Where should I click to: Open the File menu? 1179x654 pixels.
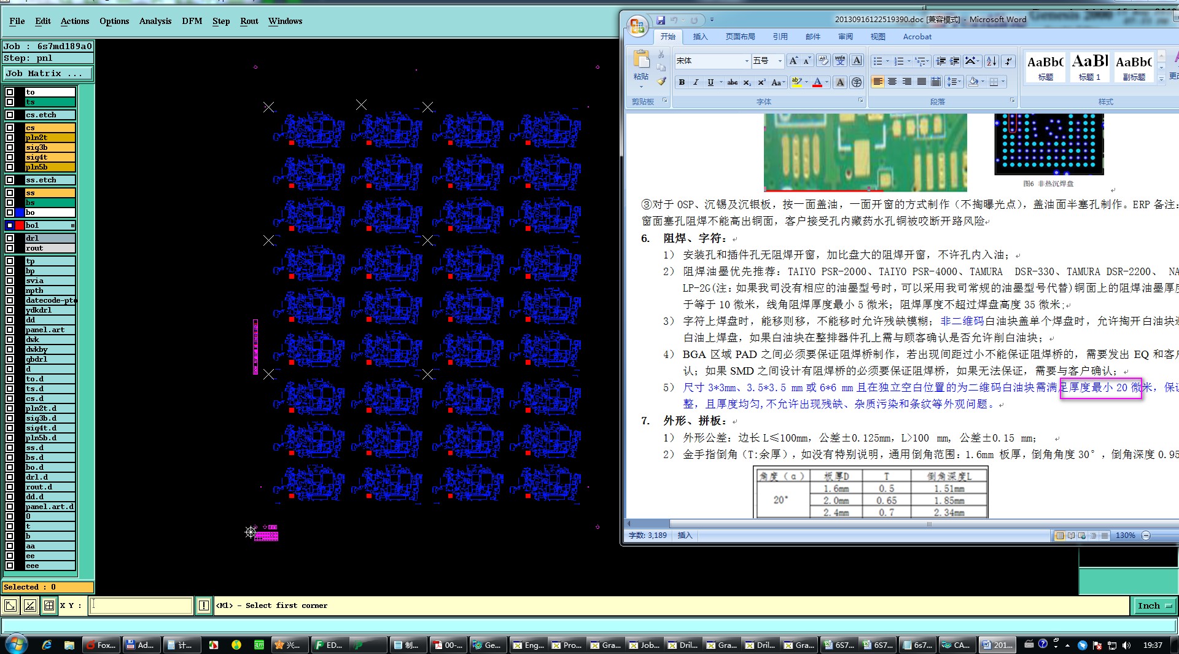pos(17,21)
